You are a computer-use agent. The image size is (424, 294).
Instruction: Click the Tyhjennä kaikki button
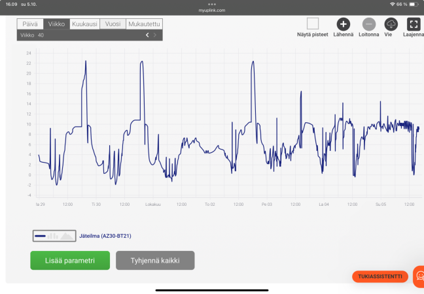click(x=155, y=261)
